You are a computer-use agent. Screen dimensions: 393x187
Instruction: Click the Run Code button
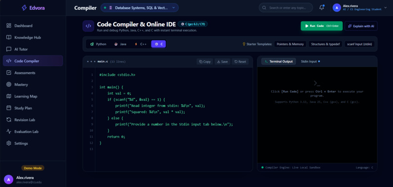click(322, 26)
